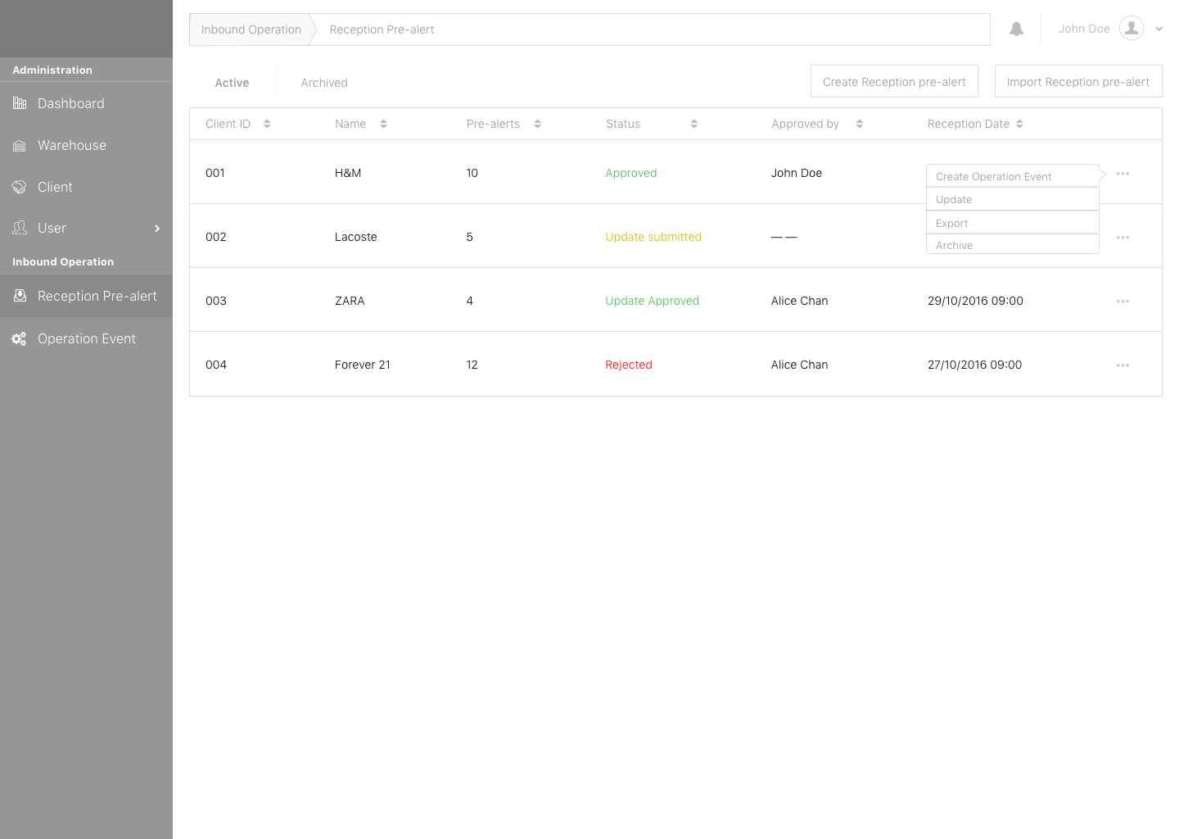Sort table by Status arrows

point(693,124)
